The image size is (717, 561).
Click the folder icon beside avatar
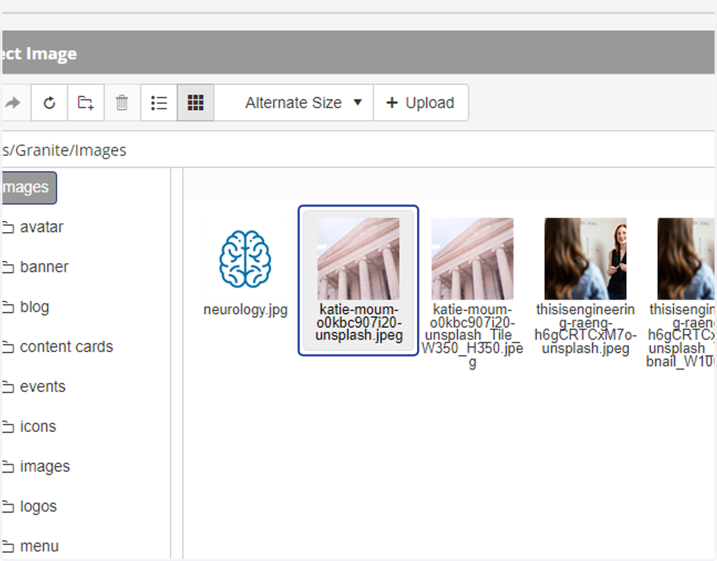click(x=8, y=227)
